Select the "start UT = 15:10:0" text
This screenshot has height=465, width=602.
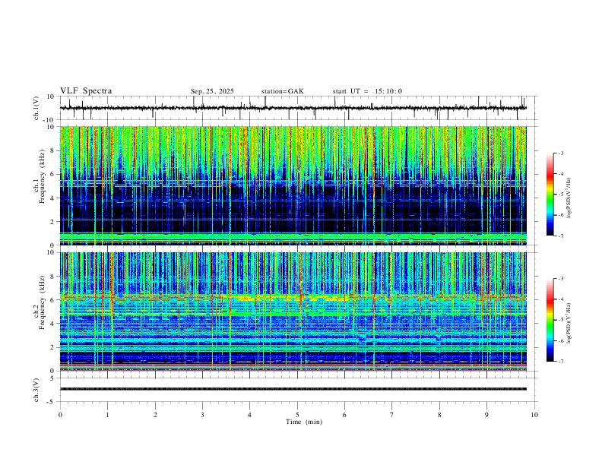[367, 91]
